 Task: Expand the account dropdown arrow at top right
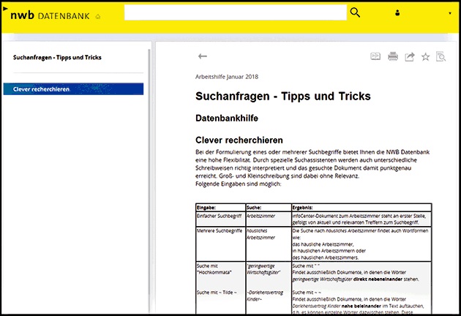(x=451, y=12)
